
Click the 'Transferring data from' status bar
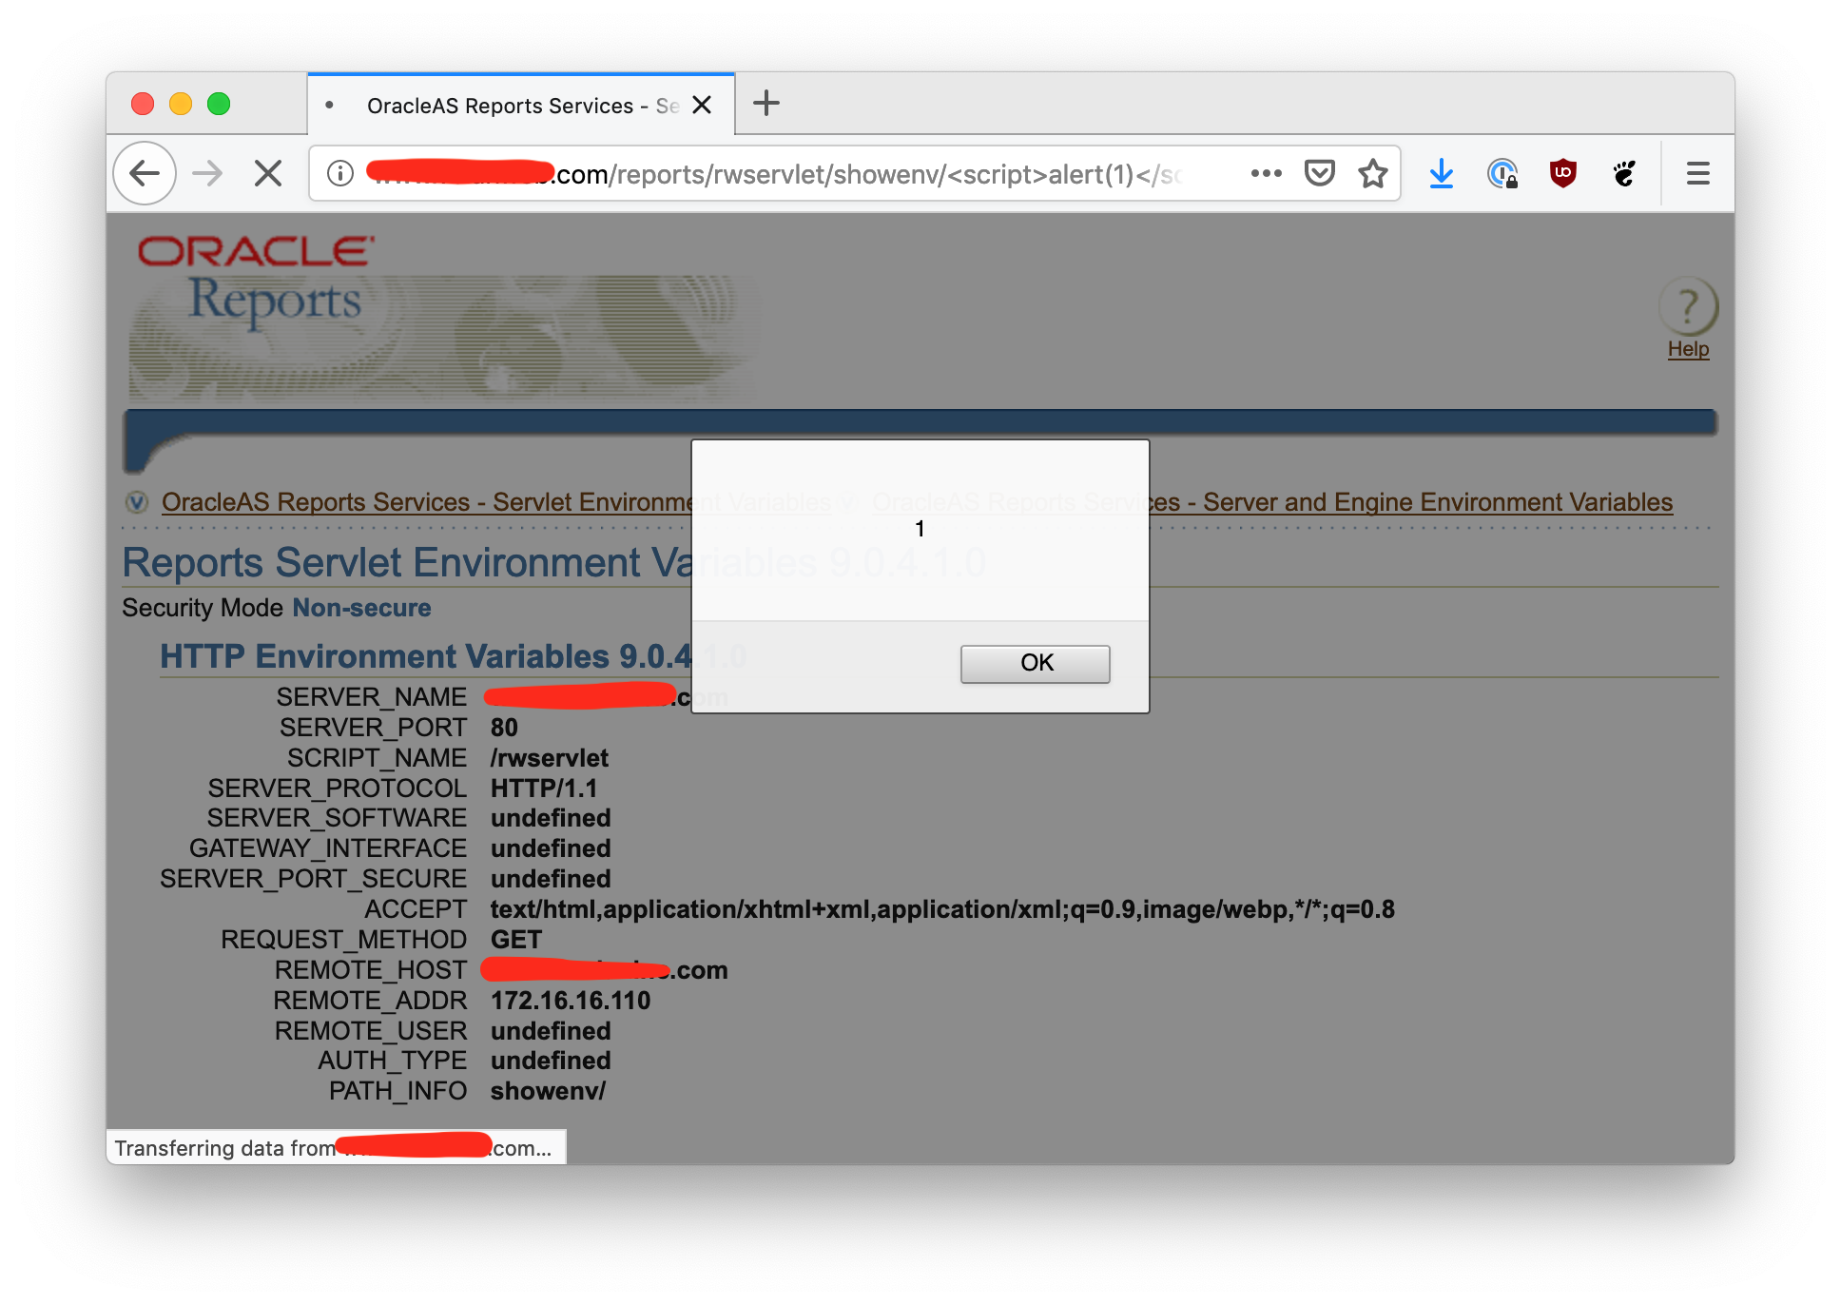pyautogui.click(x=337, y=1148)
